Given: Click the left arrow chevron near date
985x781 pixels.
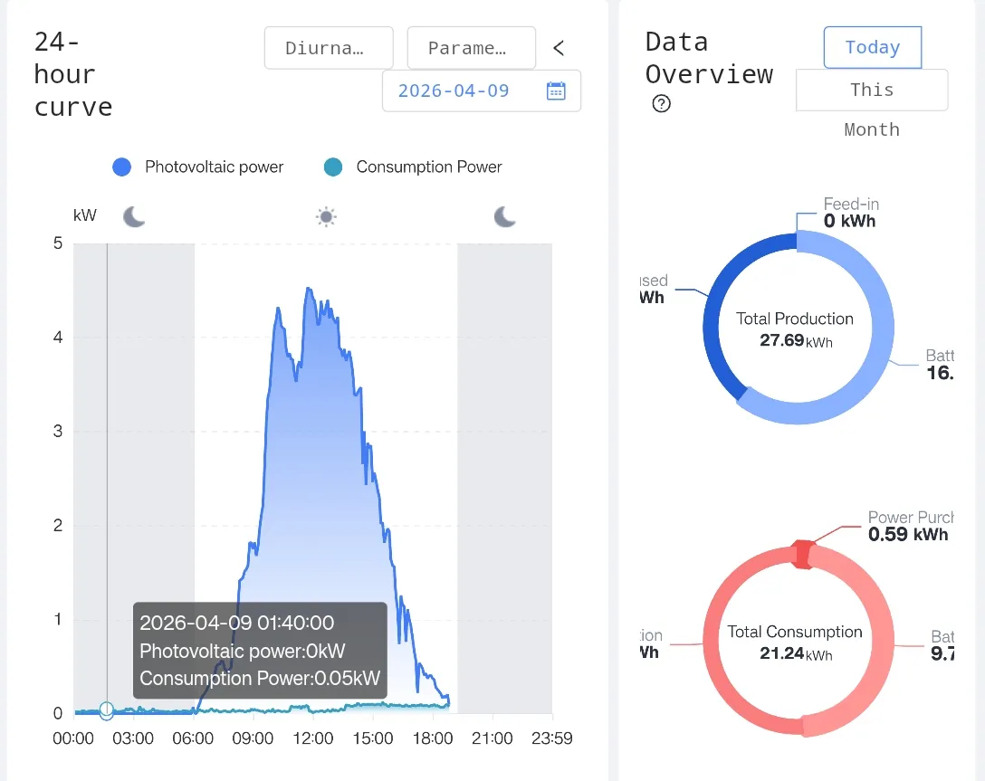Looking at the screenshot, I should click(559, 48).
